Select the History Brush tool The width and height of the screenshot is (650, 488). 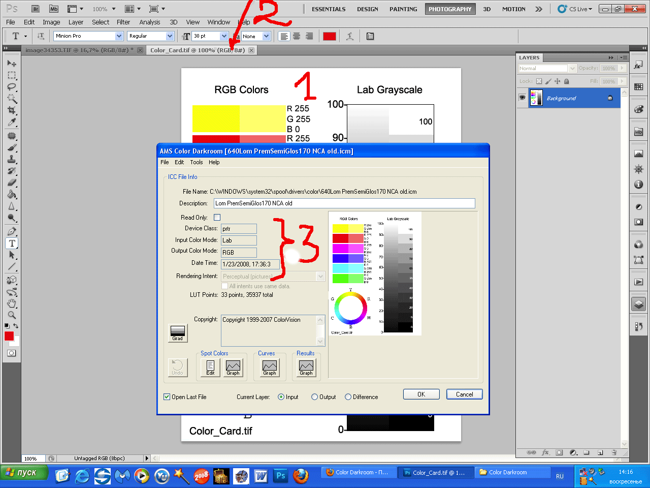point(12,171)
